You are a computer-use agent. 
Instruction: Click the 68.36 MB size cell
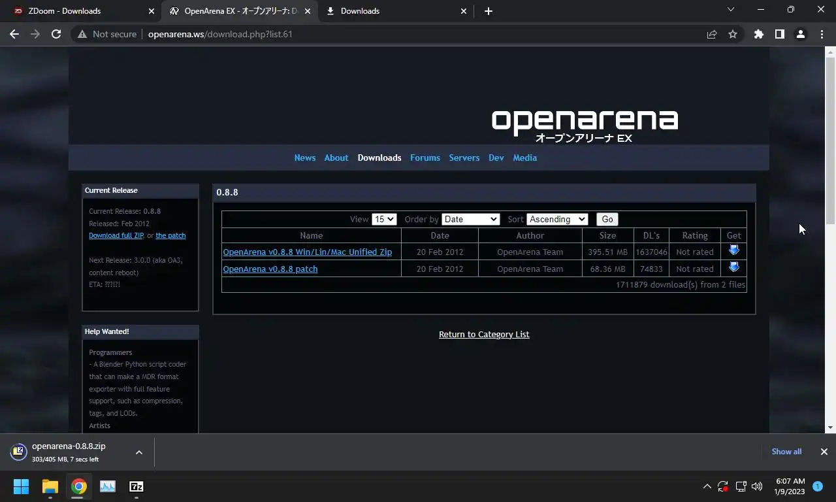click(x=607, y=269)
